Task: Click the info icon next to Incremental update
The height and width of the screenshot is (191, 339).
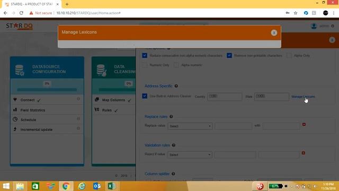Action: tap(78, 128)
